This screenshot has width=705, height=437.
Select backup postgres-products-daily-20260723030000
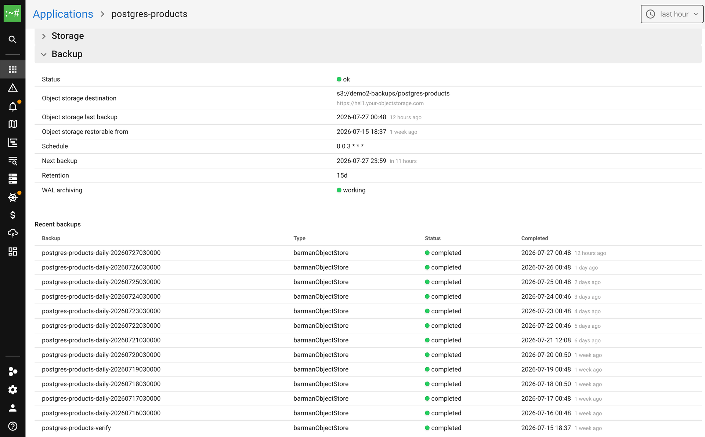(101, 311)
